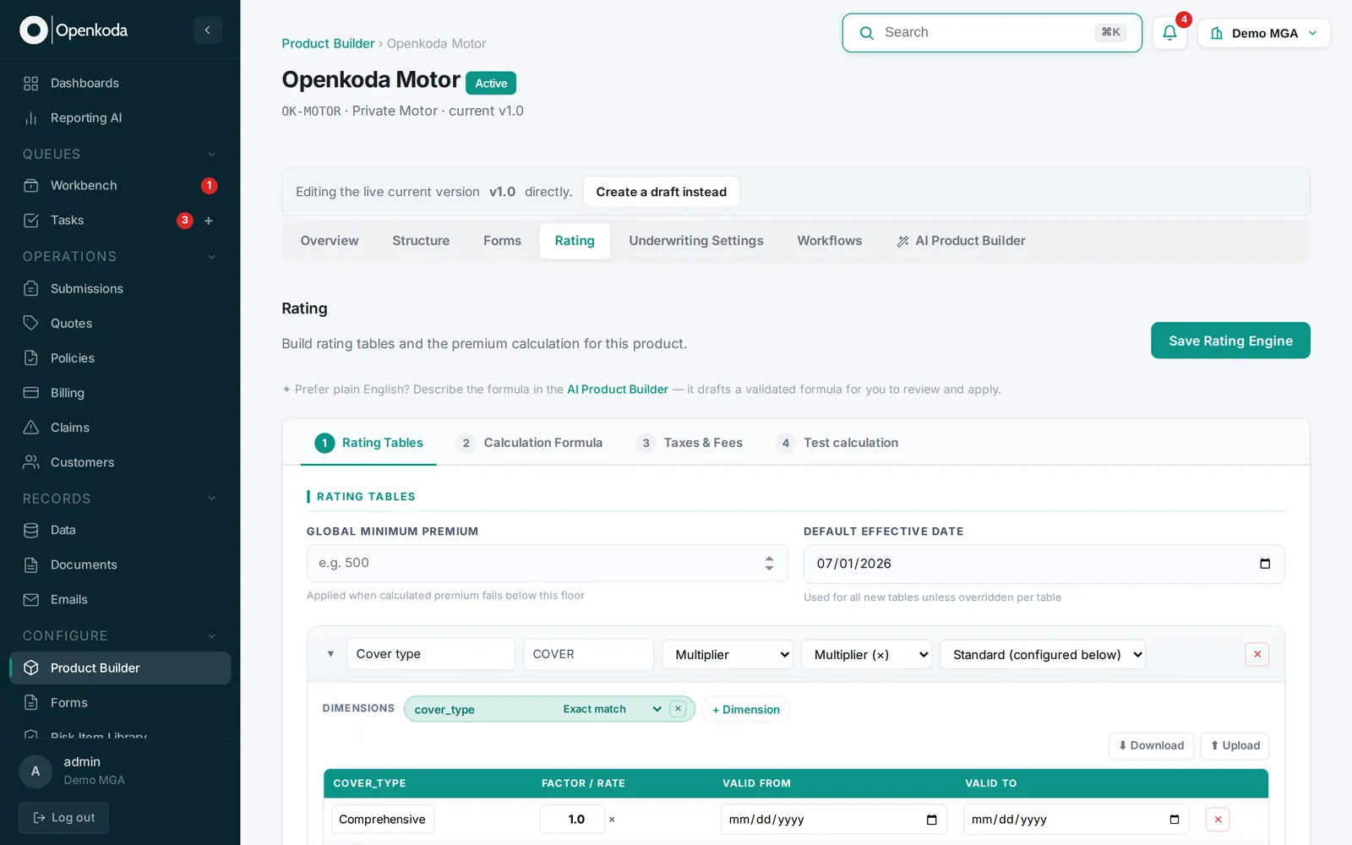Open the Standard (configured below) dropdown

[x=1043, y=654]
